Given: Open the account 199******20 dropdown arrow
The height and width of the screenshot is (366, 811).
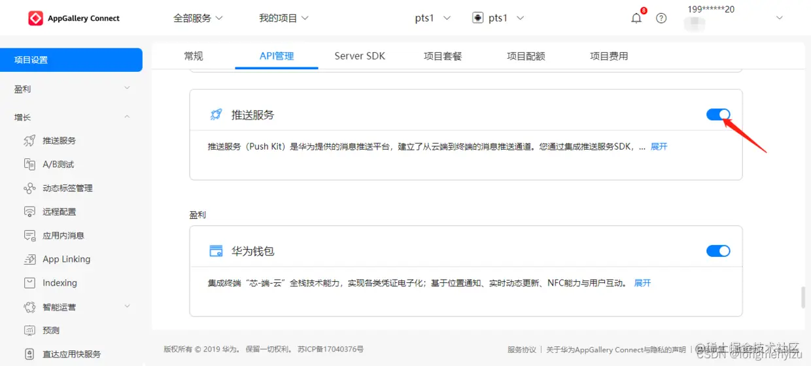Looking at the screenshot, I should pos(779,18).
